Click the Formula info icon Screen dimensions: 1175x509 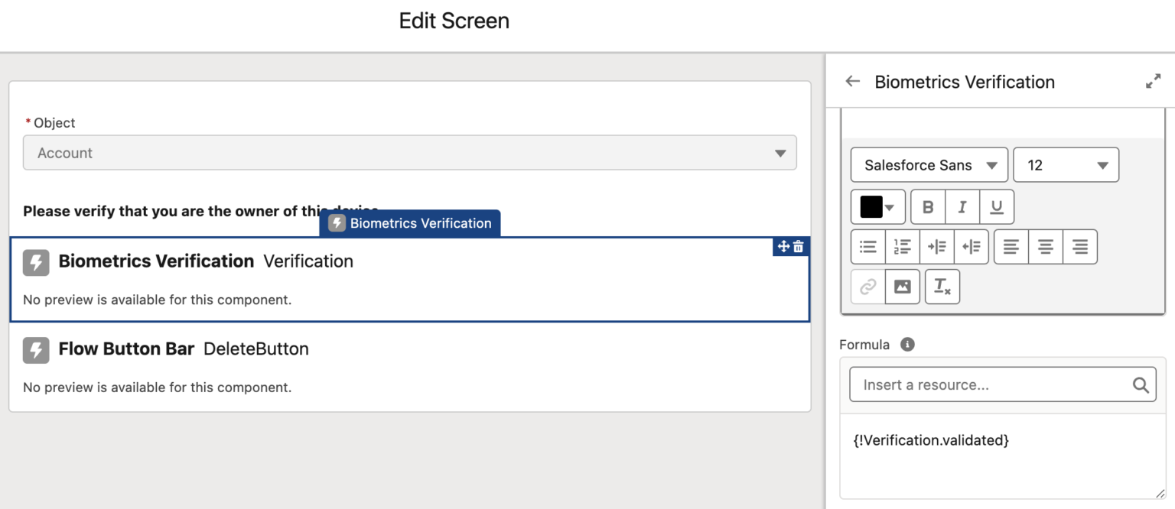pos(907,344)
